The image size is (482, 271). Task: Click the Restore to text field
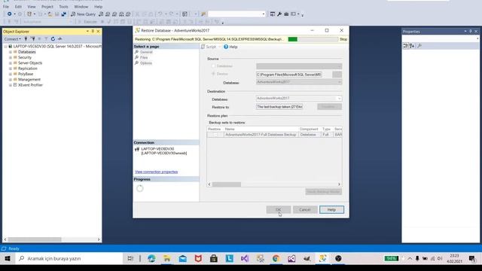279,107
